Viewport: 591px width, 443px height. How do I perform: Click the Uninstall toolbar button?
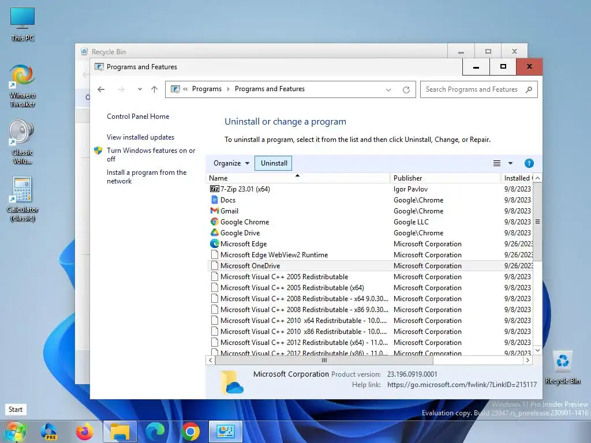(x=274, y=163)
